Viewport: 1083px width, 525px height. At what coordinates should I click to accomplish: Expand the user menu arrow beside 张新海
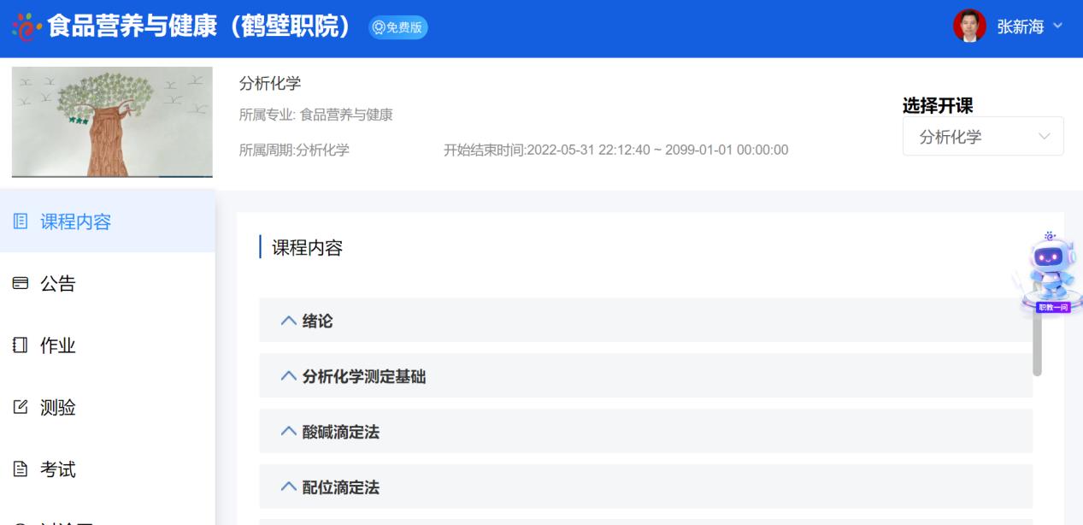click(1057, 27)
